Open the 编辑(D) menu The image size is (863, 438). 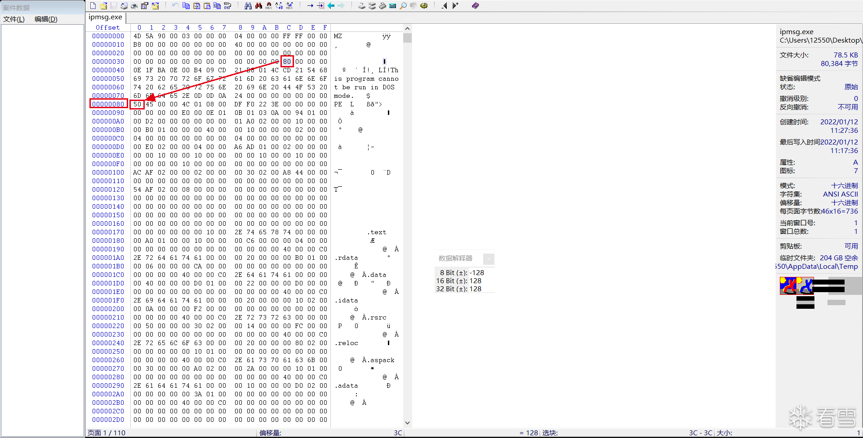click(46, 19)
